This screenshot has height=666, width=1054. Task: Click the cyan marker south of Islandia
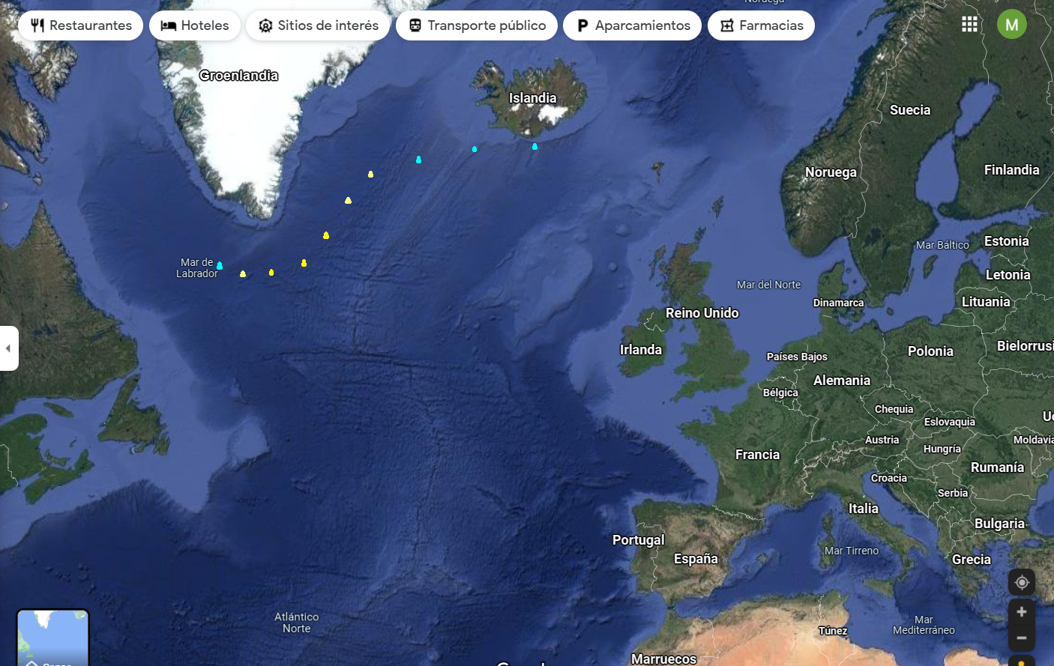click(x=534, y=146)
